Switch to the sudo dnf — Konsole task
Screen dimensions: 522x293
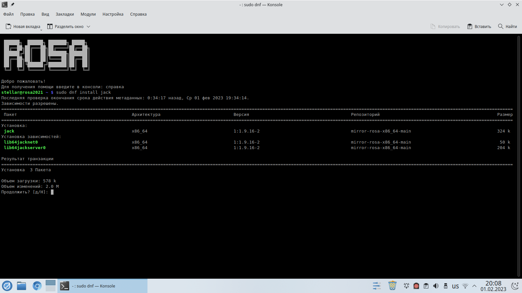102,286
